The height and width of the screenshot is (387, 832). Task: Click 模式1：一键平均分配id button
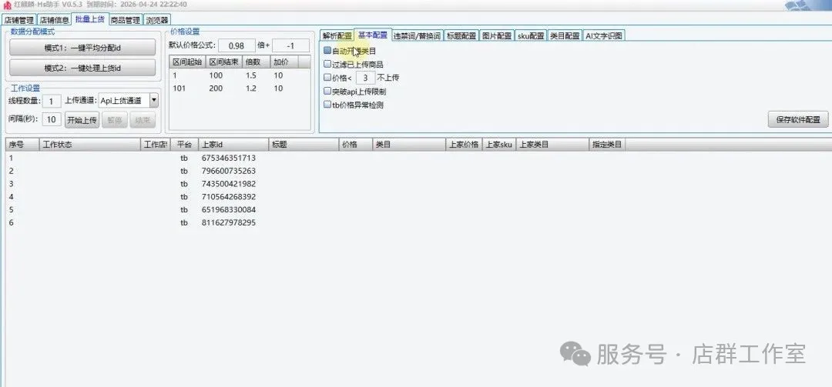tap(82, 48)
